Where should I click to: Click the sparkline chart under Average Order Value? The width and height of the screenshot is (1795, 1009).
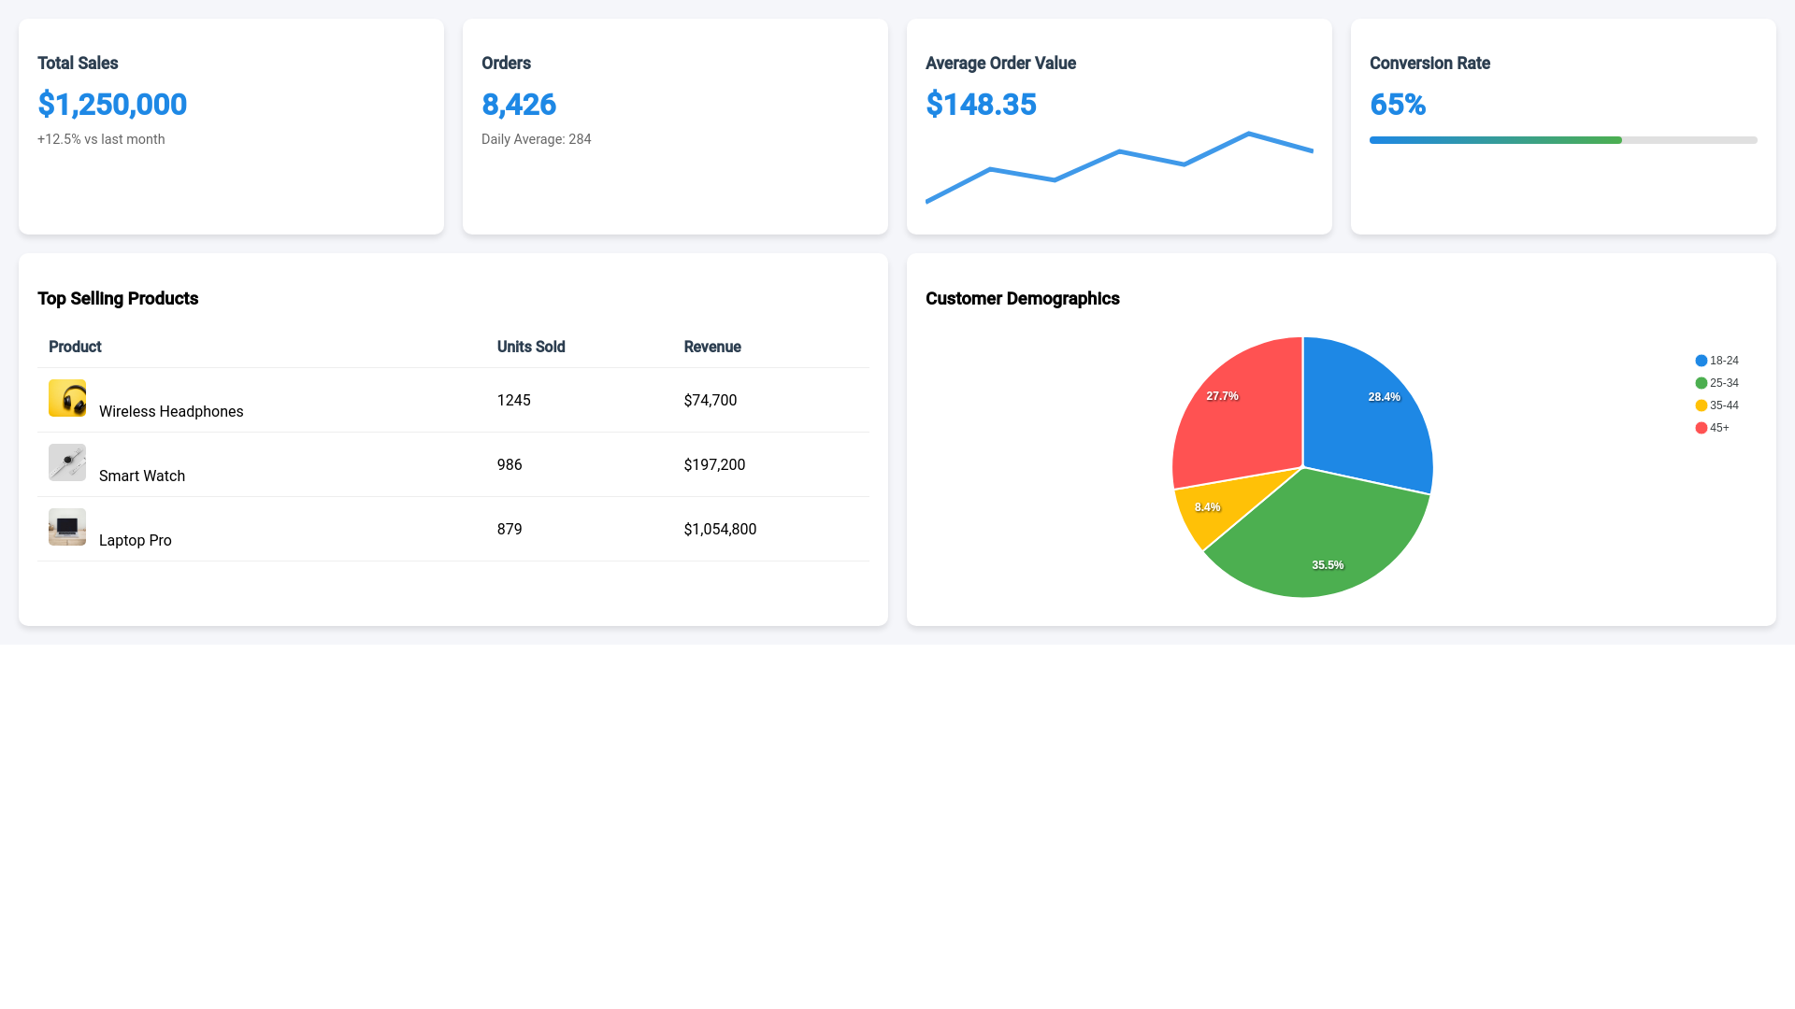click(x=1119, y=168)
